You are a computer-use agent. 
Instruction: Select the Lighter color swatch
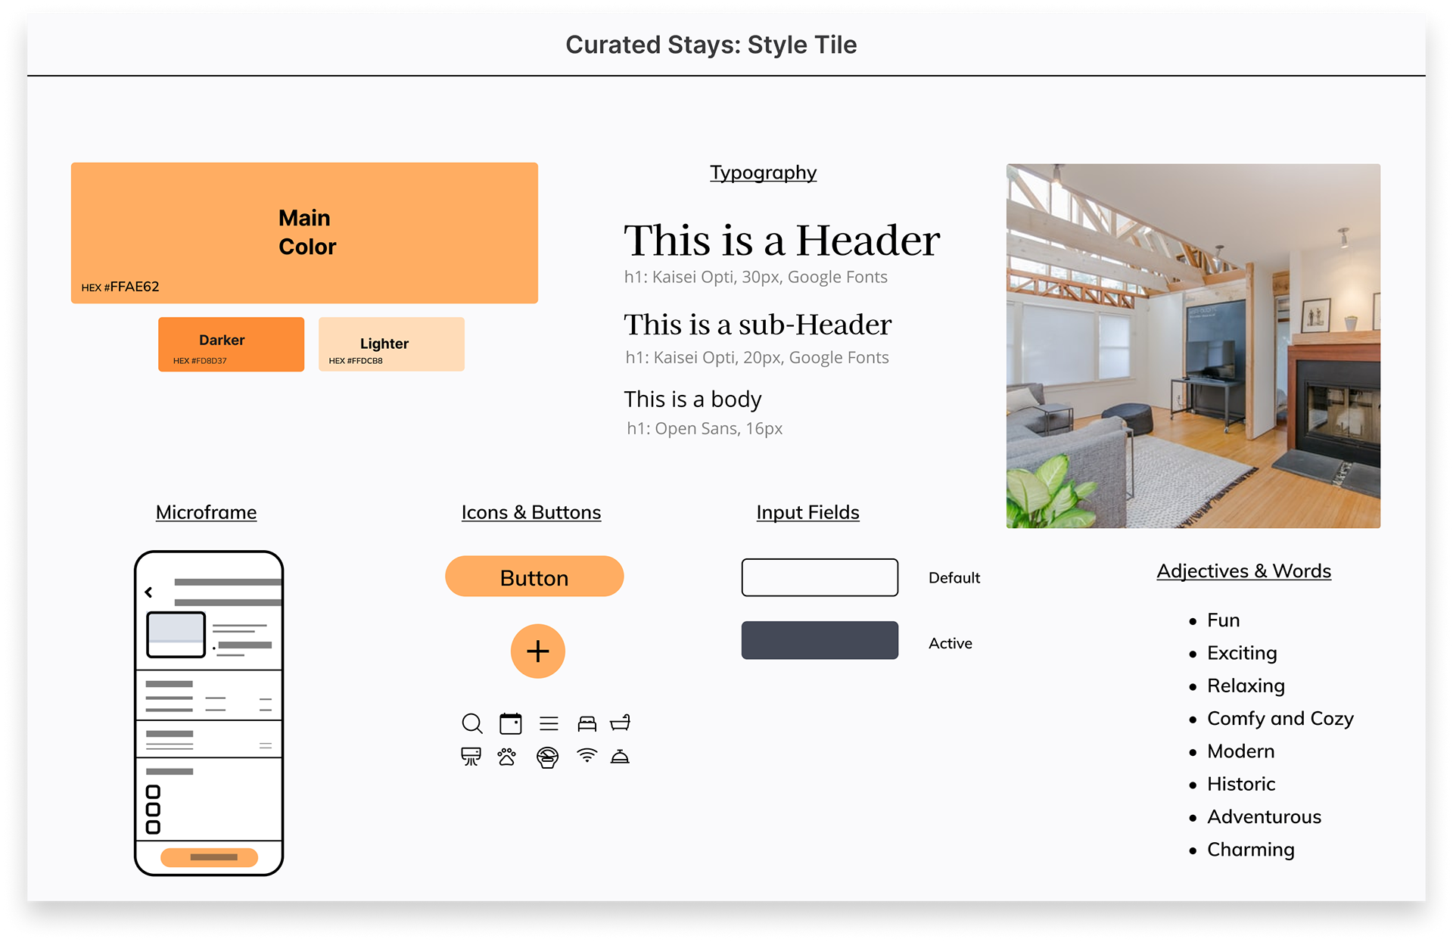coord(391,344)
